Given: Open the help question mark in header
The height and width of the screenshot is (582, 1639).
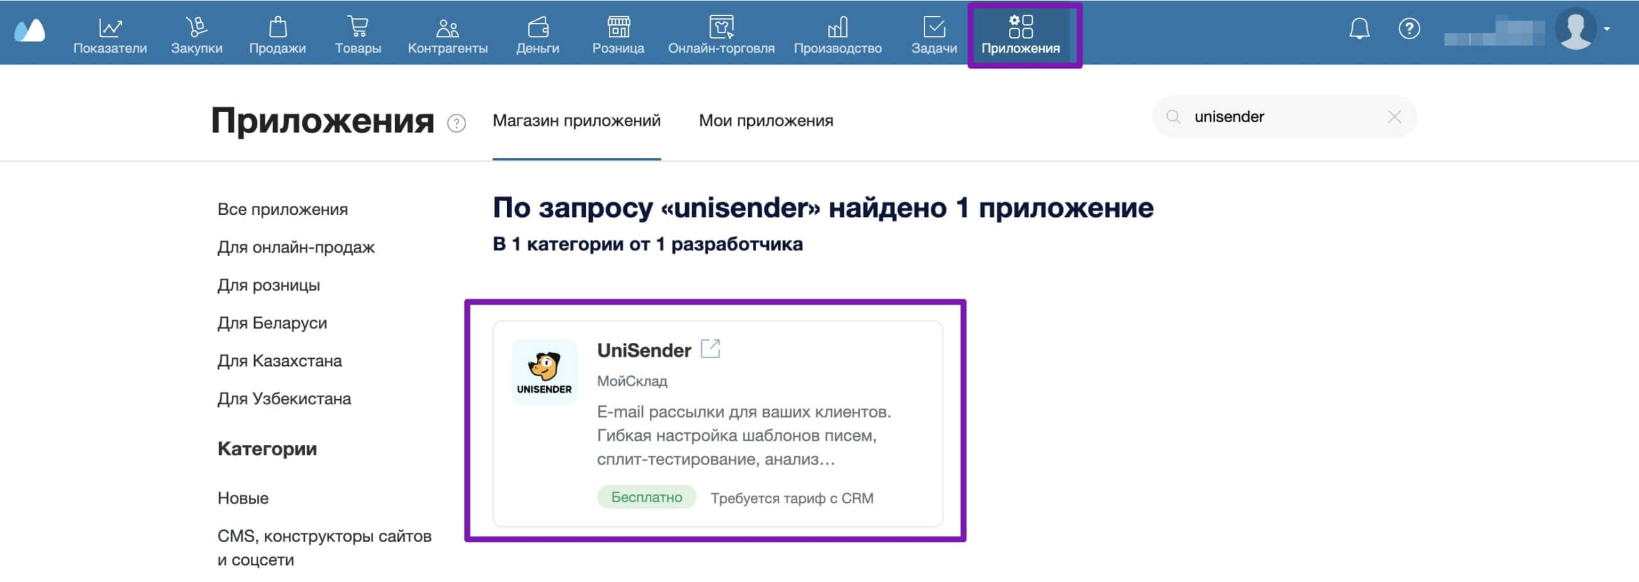Looking at the screenshot, I should pyautogui.click(x=1409, y=29).
